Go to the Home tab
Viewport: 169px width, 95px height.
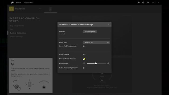click(18, 2)
